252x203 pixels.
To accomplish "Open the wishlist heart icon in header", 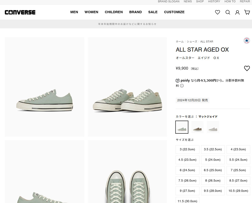I will 217,12.
